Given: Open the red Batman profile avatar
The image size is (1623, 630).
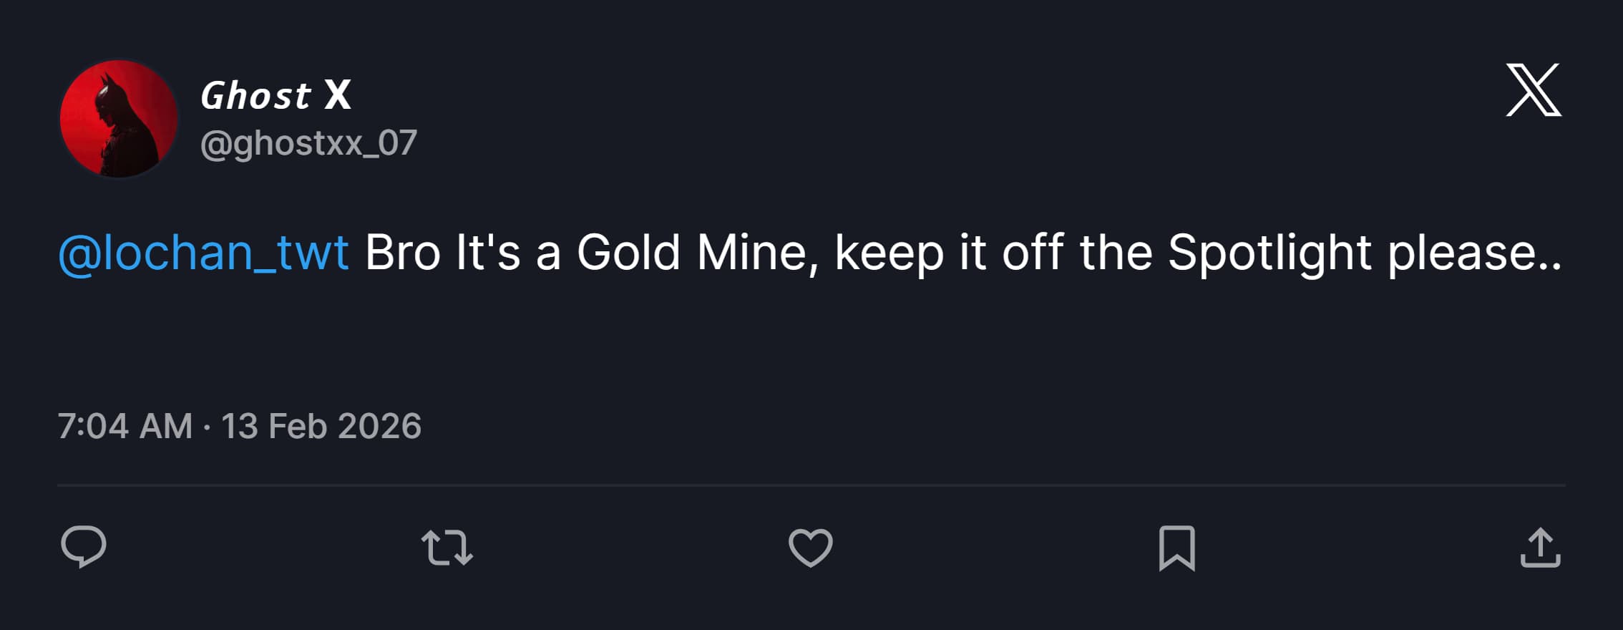Looking at the screenshot, I should point(119,119).
